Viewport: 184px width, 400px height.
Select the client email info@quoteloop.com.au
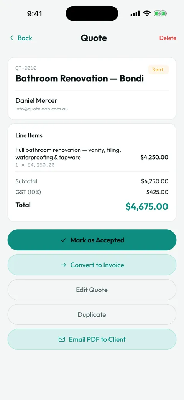(x=41, y=109)
